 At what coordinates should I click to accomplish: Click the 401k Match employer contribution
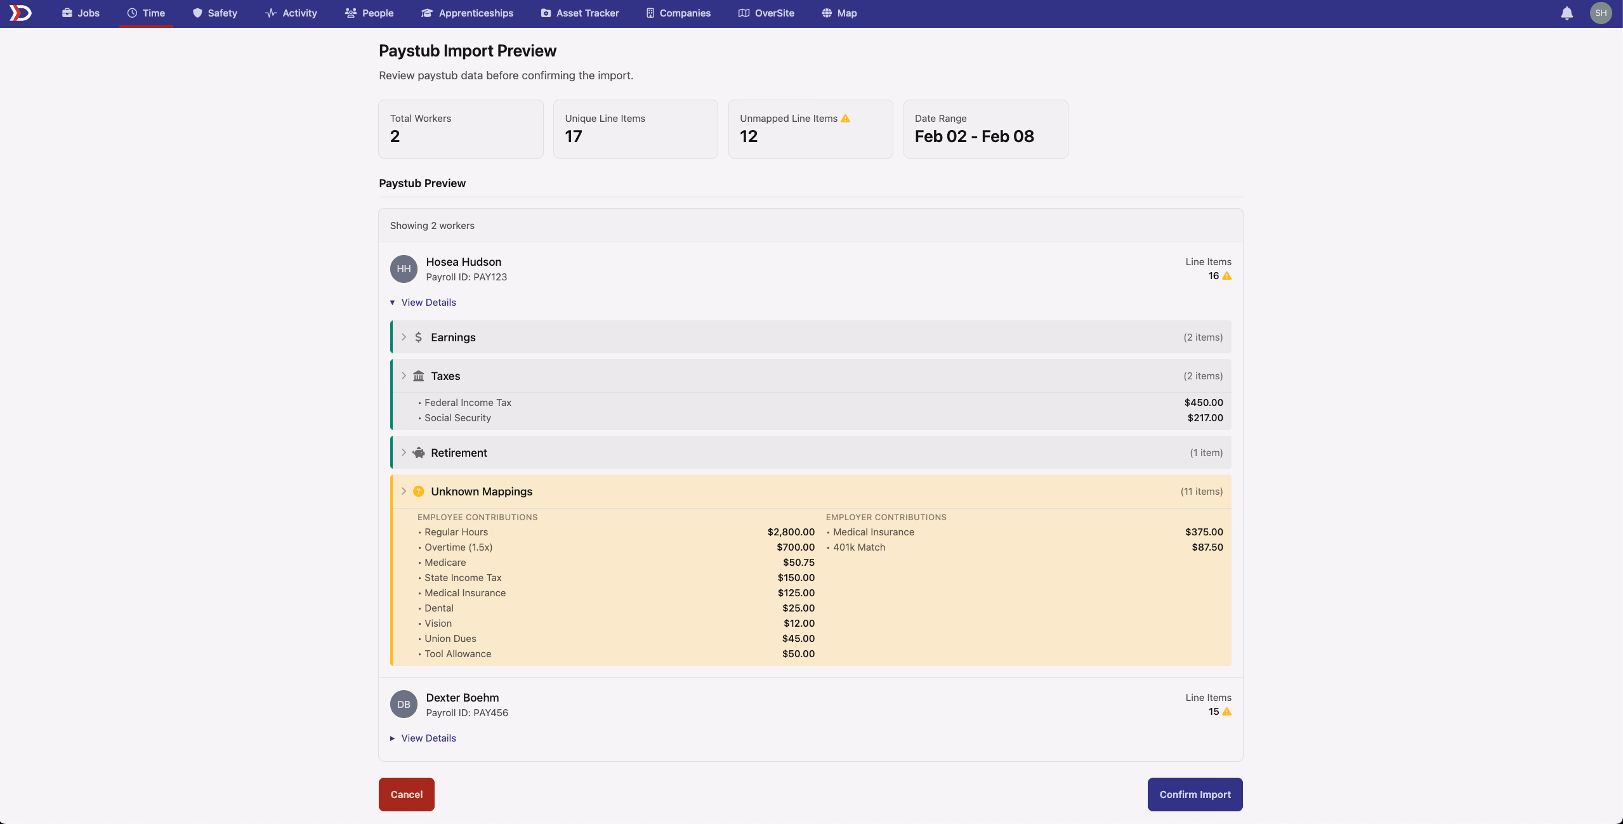point(1025,547)
